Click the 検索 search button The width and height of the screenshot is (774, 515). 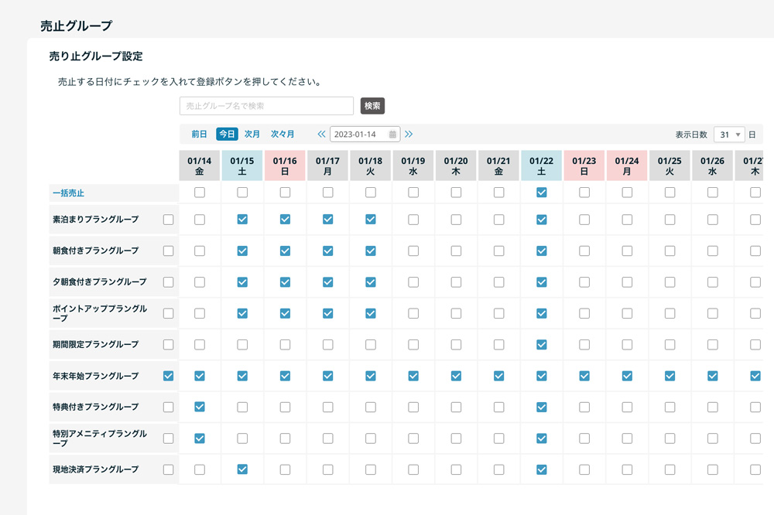372,106
